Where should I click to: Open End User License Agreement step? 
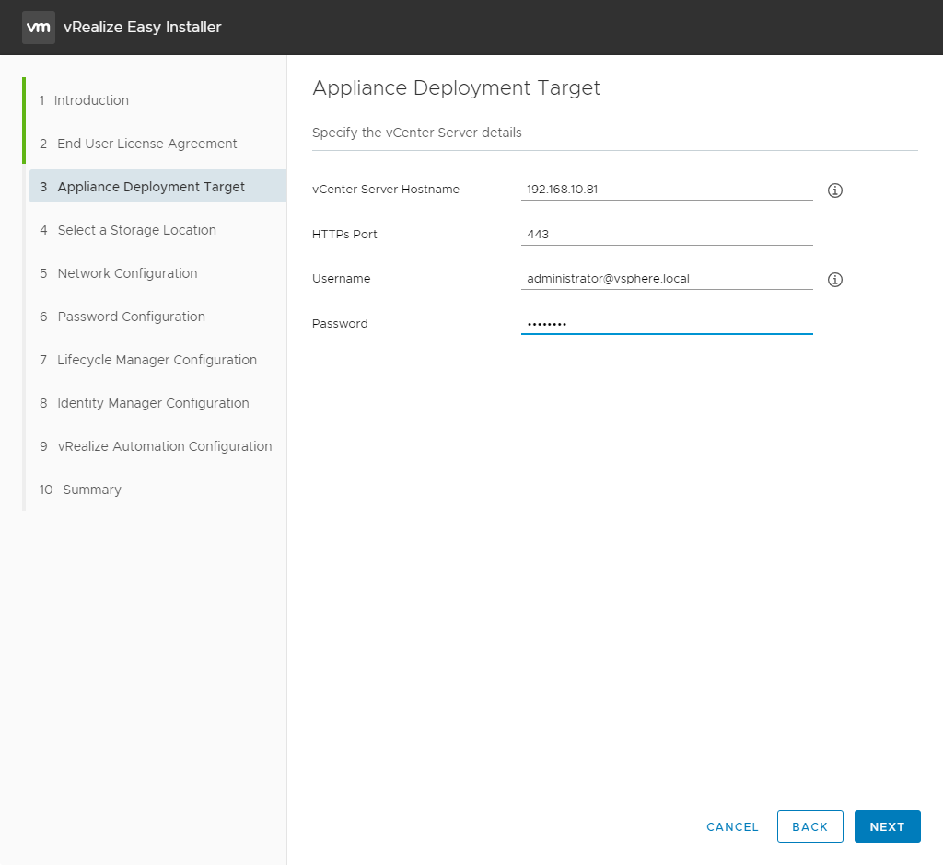coord(138,144)
